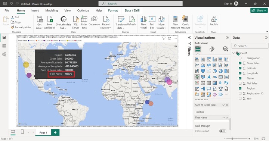Check the Net Sales field
This screenshot has width=269, height=141.
240,83
